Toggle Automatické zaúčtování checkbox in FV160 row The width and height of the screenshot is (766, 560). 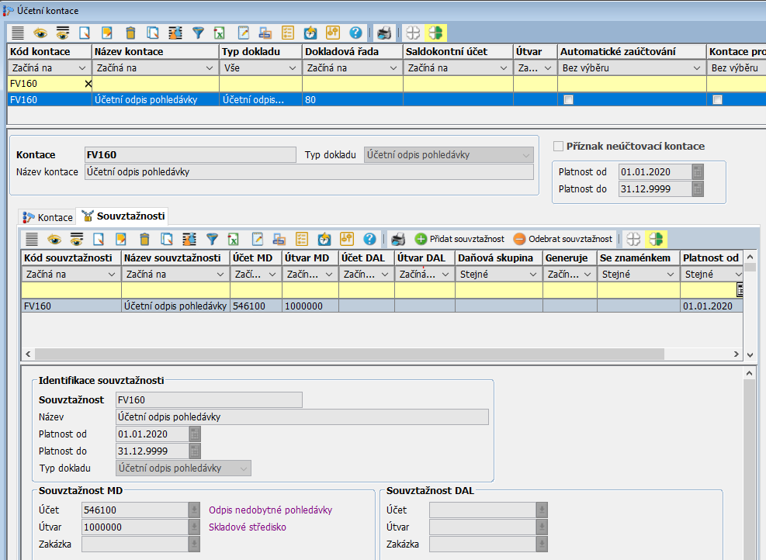[x=569, y=99]
